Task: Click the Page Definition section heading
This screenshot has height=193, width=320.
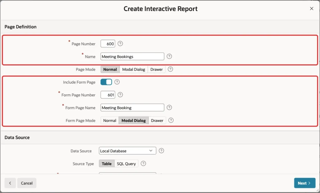Action: [20, 27]
